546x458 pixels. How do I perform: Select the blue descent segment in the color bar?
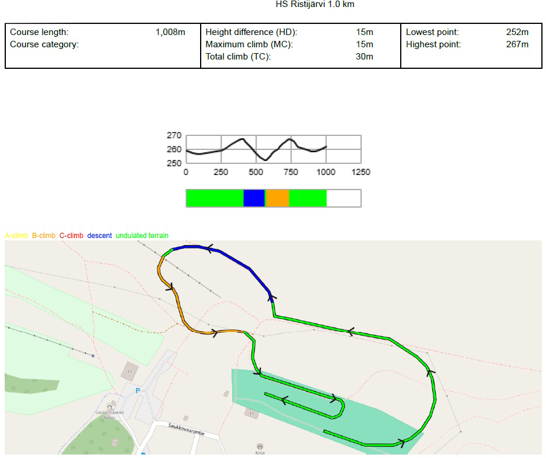pyautogui.click(x=254, y=198)
